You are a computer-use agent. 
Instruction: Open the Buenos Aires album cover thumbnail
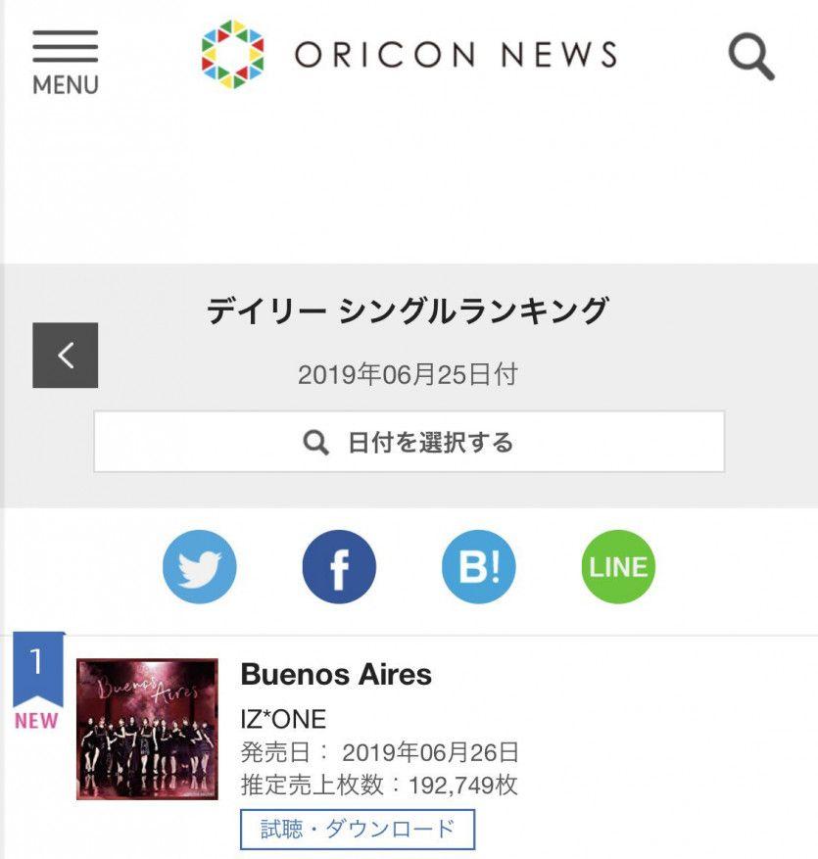pyautogui.click(x=147, y=729)
